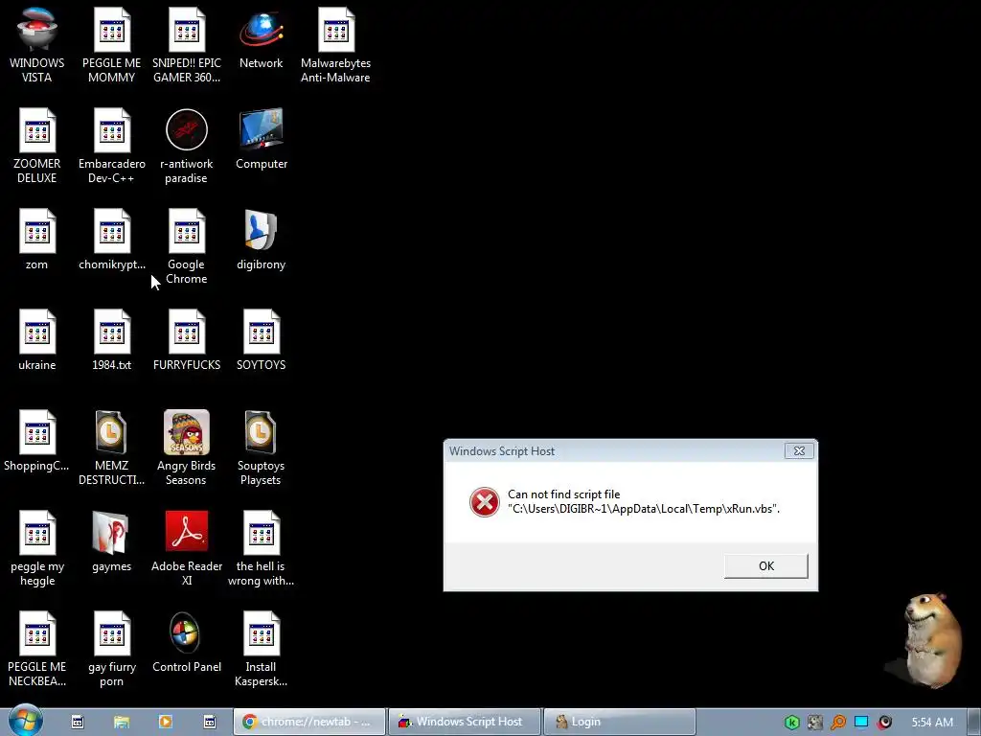
Task: Click the green Kaspersky tray icon
Action: tap(792, 723)
